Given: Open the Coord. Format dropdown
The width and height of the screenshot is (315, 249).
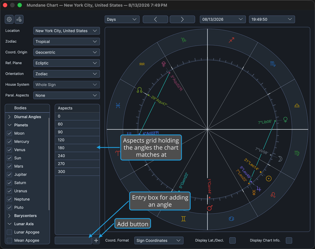Looking at the screenshot, I should [159, 240].
